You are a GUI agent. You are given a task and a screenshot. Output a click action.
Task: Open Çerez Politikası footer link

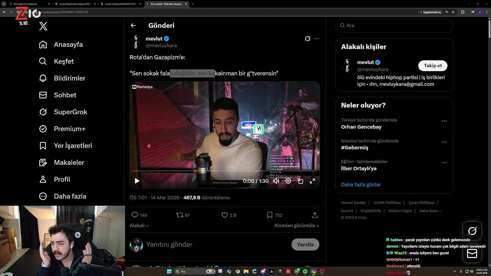point(422,203)
